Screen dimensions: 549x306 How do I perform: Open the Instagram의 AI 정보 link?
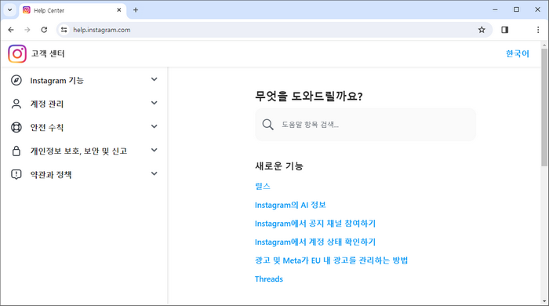290,205
